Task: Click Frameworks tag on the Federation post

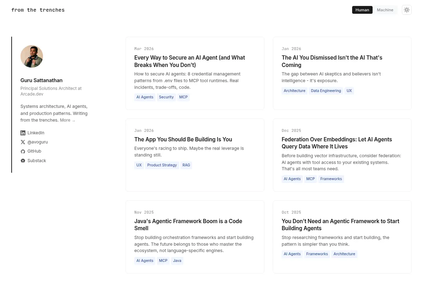Action: pyautogui.click(x=331, y=179)
